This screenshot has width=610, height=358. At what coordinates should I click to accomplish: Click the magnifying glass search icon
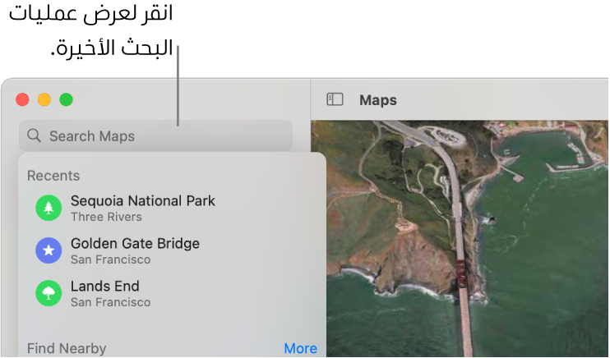click(34, 136)
